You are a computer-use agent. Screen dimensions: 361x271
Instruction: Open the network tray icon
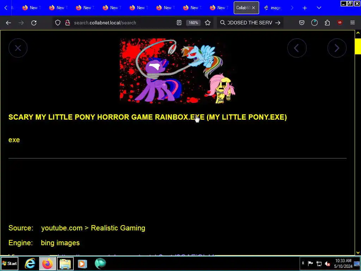(319, 263)
